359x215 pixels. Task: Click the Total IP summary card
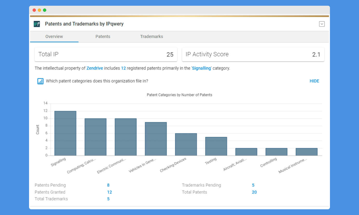[x=106, y=55]
